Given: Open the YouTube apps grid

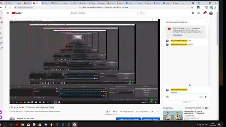Looking at the screenshot, I should click(198, 13).
